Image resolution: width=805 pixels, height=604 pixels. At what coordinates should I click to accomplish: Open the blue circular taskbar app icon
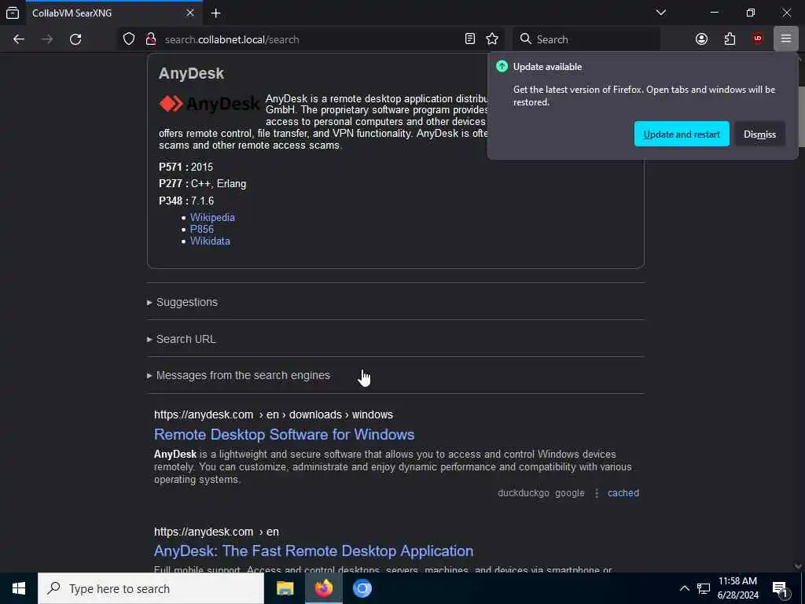pyautogui.click(x=362, y=588)
